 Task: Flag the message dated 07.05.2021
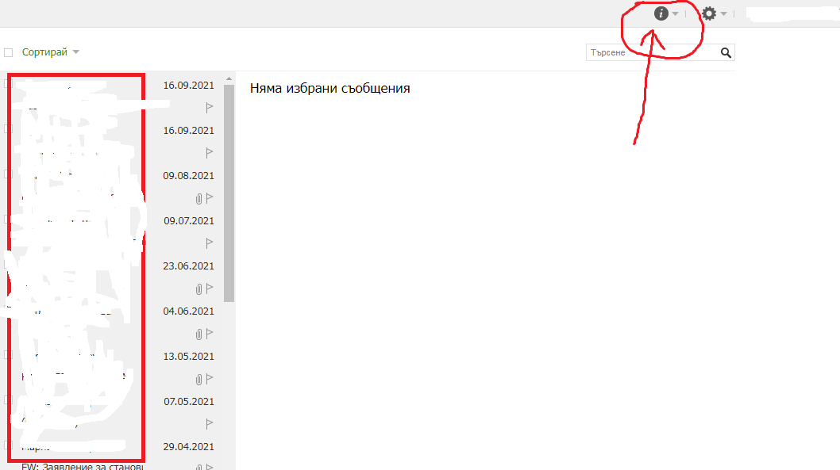coord(210,424)
